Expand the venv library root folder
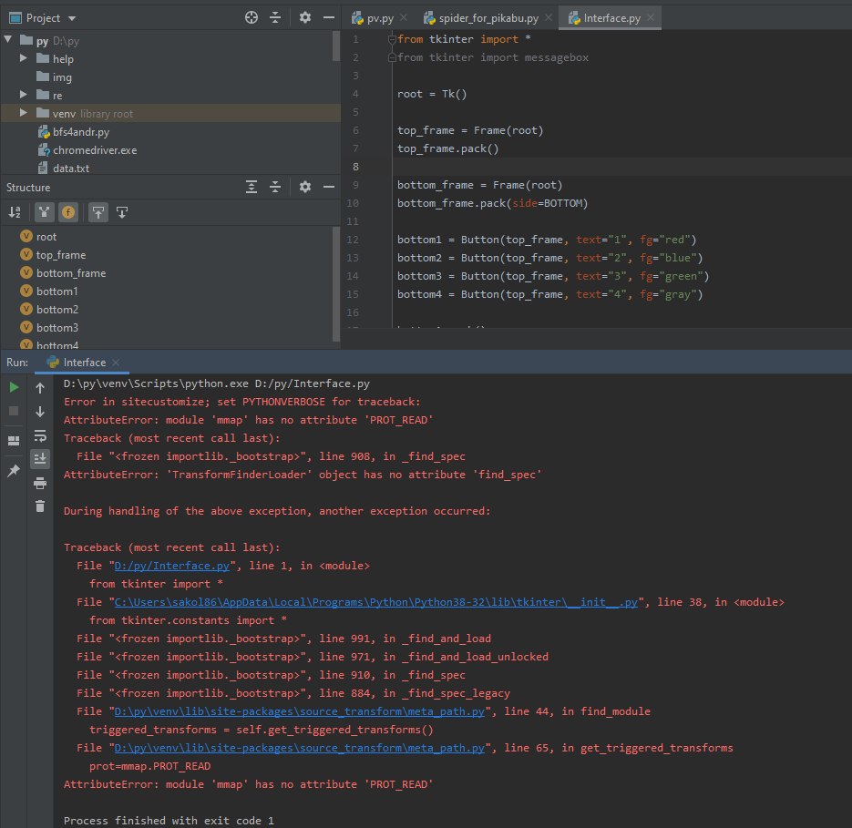The image size is (852, 828). [26, 114]
